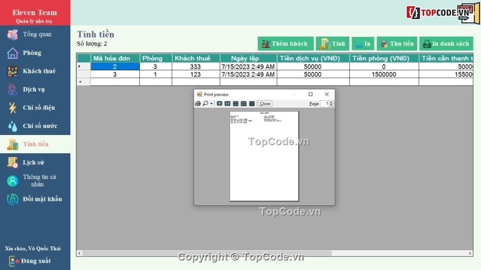Click the invoice page thumbnail in the preview
This screenshot has height=270, width=481.
click(264, 156)
